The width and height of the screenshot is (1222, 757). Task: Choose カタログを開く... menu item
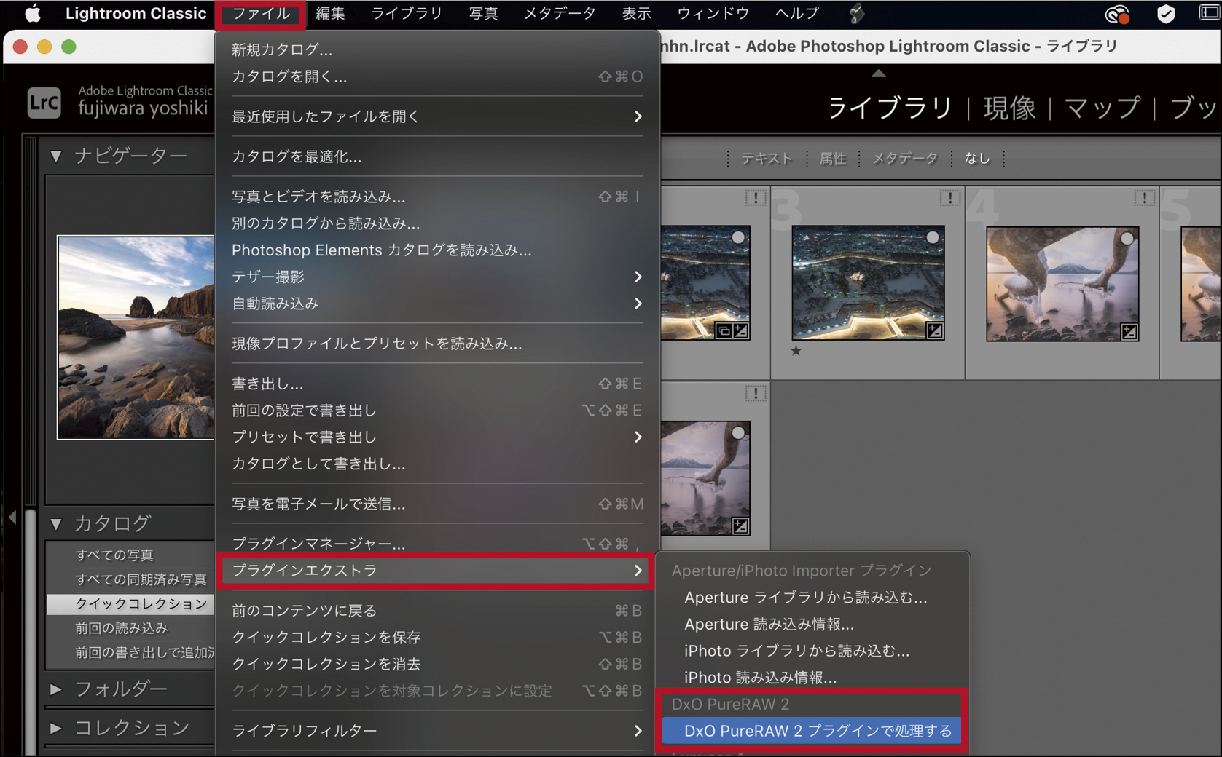pyautogui.click(x=437, y=76)
